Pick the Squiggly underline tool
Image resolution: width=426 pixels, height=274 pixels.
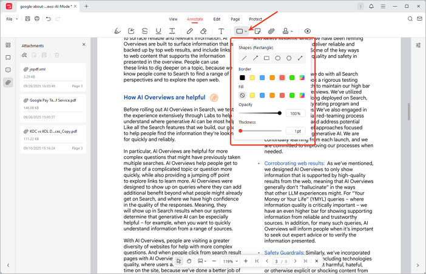(172, 31)
